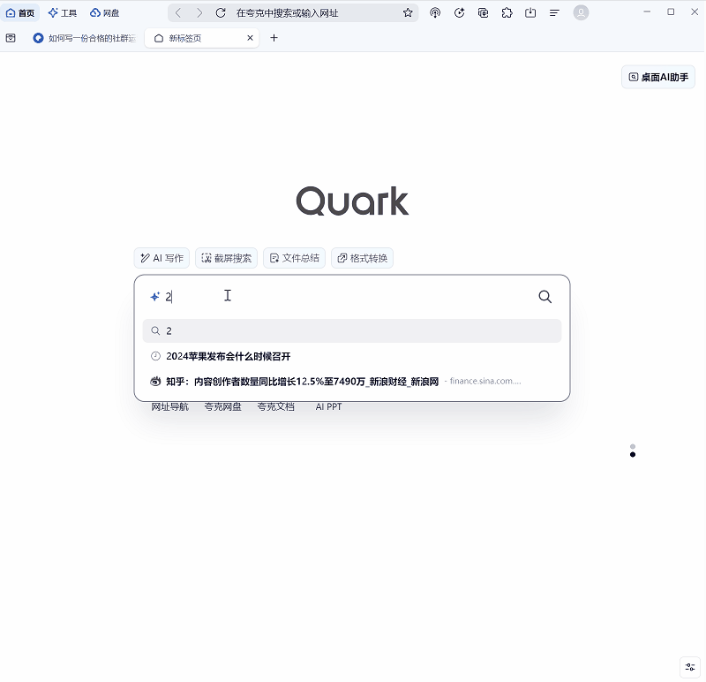The width and height of the screenshot is (706, 682).
Task: Open the 夸克文档 link
Action: coord(275,407)
